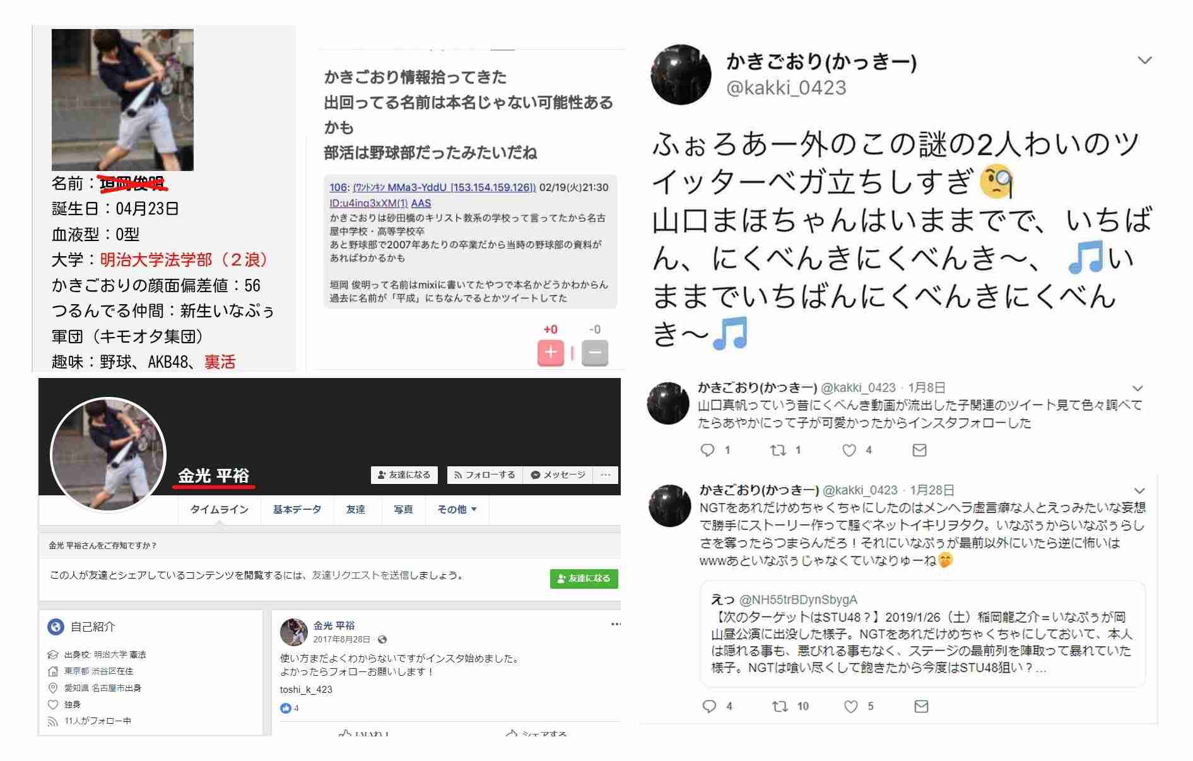
Task: Open その他 dropdown in the Facebook profile tabs
Action: coord(457,509)
